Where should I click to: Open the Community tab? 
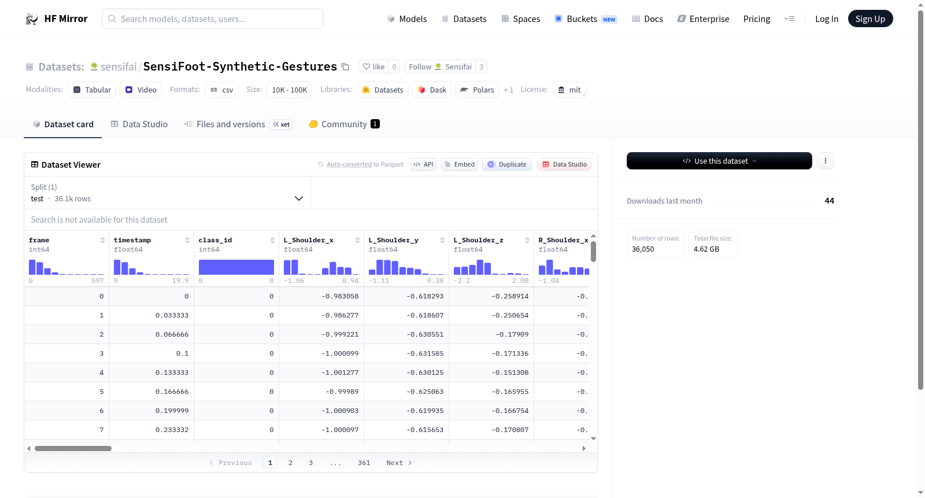click(344, 124)
